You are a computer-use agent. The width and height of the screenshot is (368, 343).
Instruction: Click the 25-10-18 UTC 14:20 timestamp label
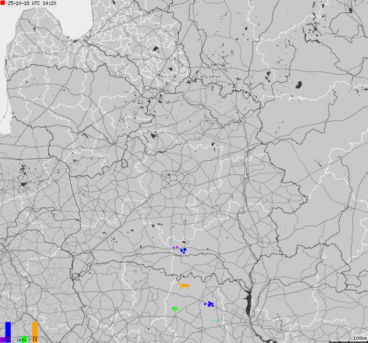(x=32, y=3)
